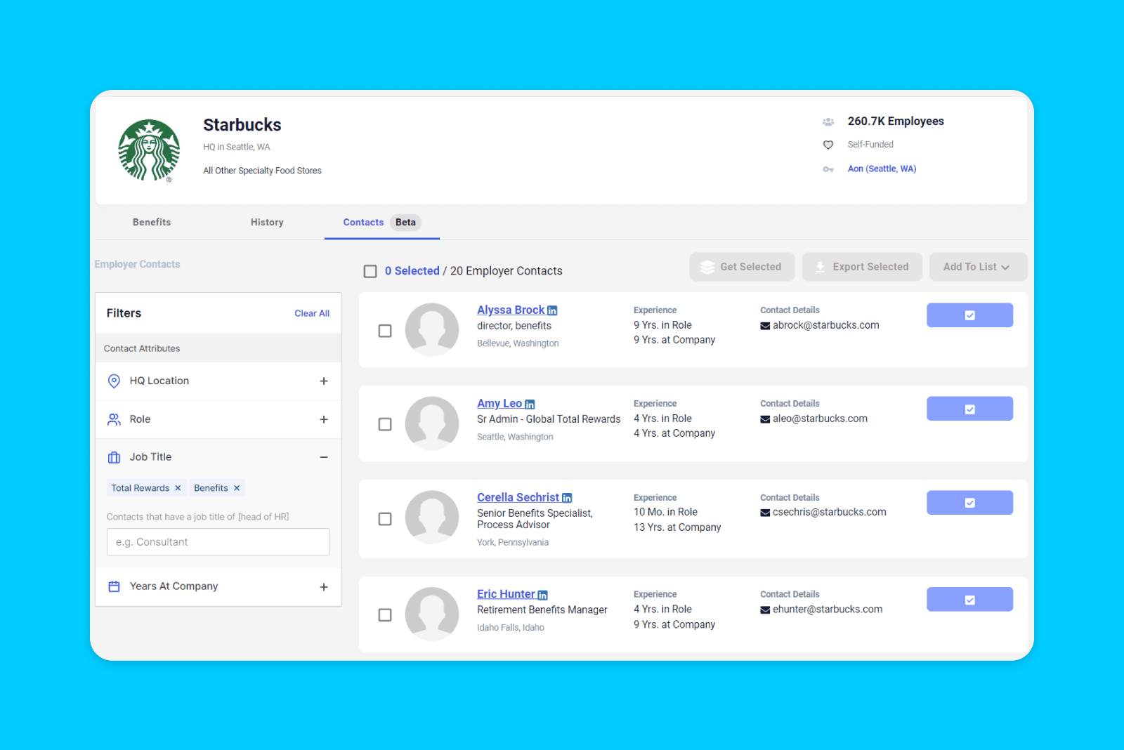Expand the Years At Company filter

pyautogui.click(x=324, y=587)
